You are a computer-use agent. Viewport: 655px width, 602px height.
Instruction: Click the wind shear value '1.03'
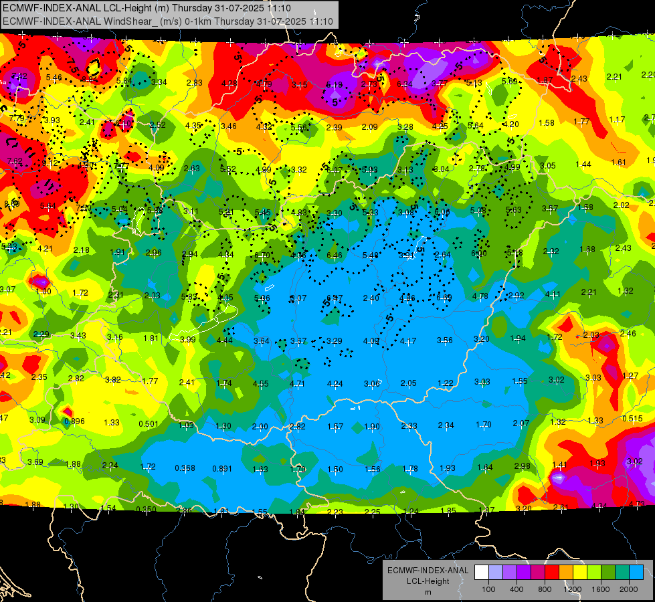(186, 425)
